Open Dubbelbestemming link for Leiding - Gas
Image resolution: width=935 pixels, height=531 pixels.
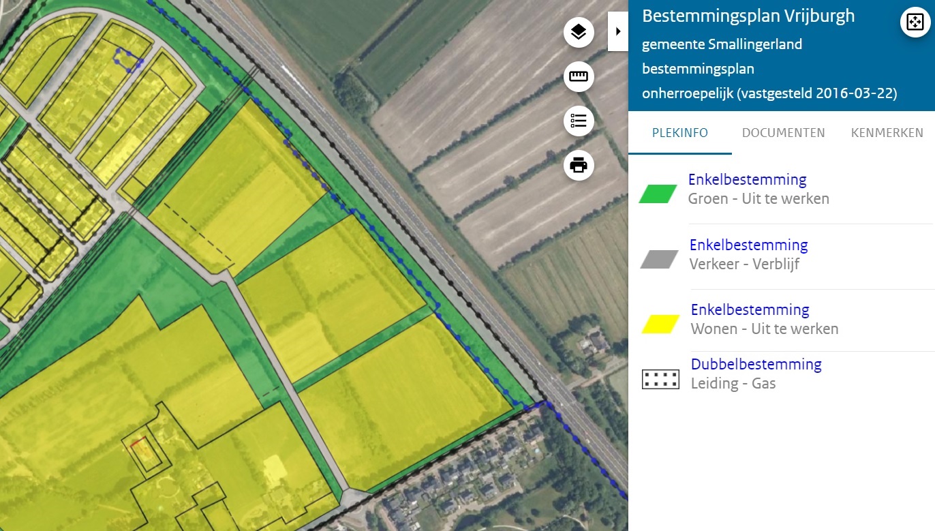(x=756, y=364)
